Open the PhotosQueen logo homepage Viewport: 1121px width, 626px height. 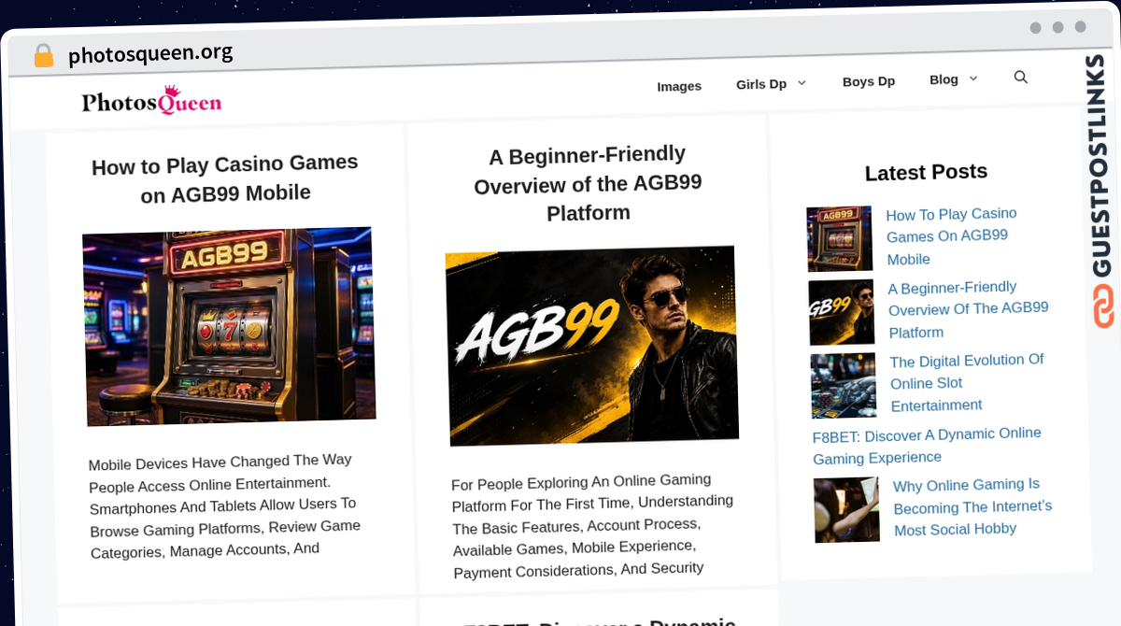pos(151,99)
